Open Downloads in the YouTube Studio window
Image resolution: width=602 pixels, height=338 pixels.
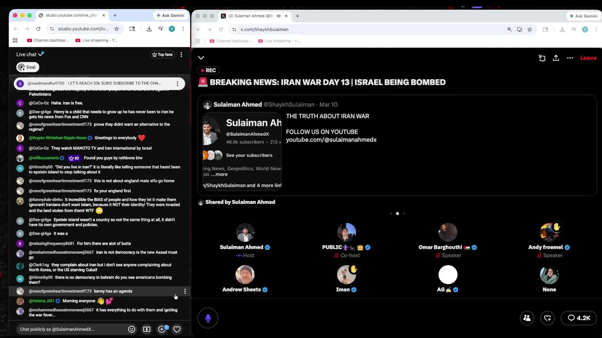pyautogui.click(x=149, y=29)
